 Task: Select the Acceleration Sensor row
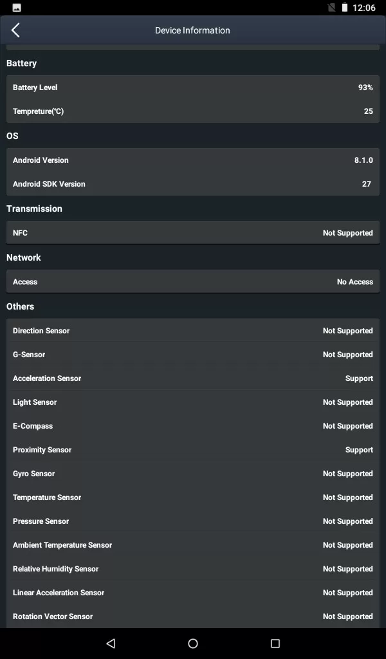[x=193, y=378]
